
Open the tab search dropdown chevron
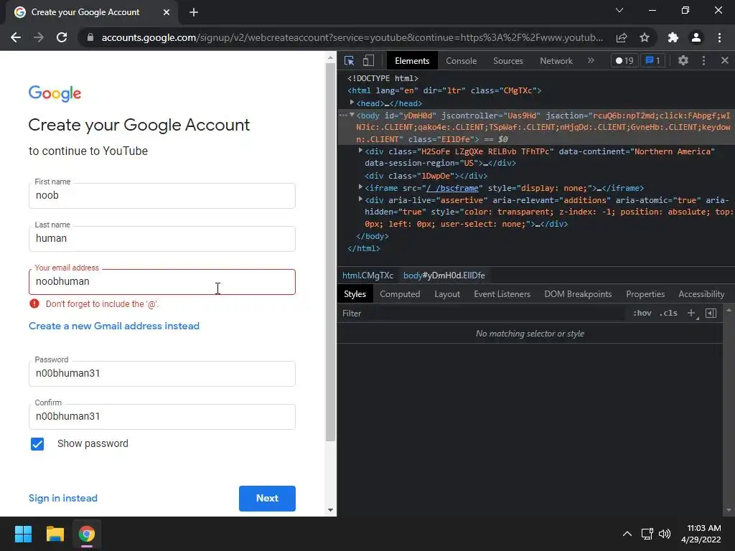[619, 10]
